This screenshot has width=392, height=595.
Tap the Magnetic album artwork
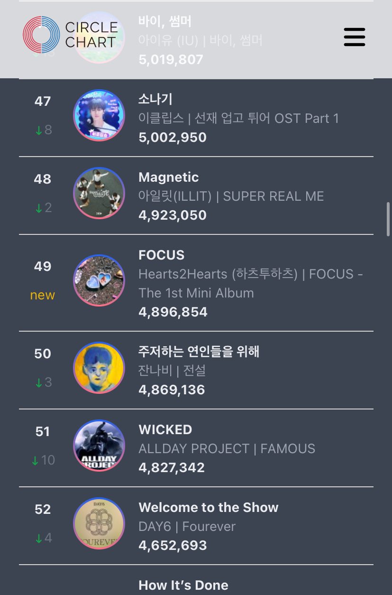[99, 193]
